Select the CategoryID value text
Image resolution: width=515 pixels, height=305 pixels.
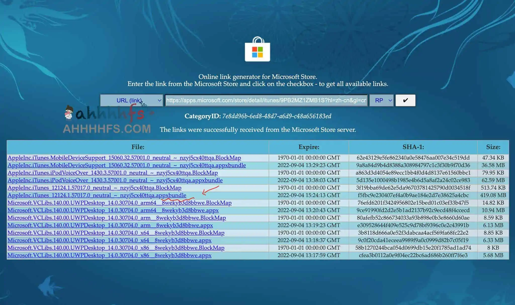point(277,116)
